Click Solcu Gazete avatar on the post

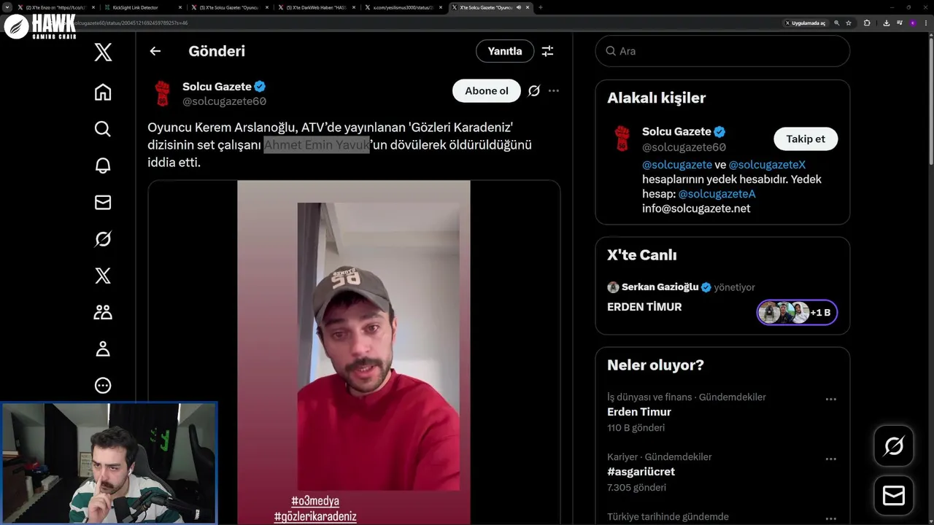(162, 93)
